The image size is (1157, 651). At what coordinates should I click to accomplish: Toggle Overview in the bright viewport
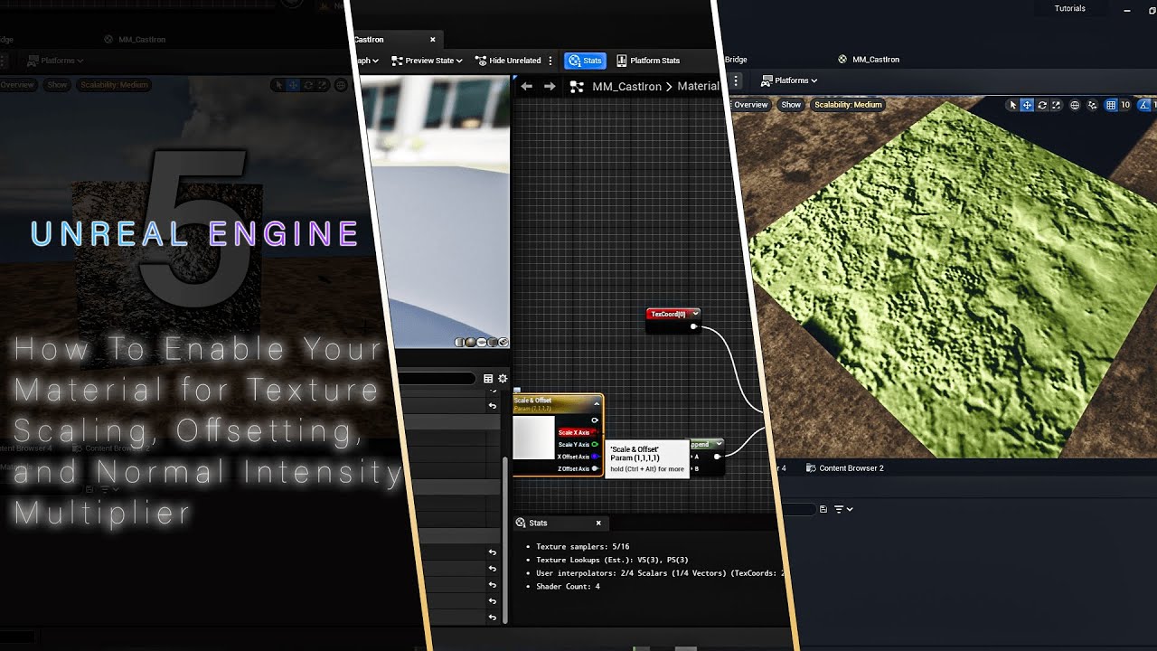tap(750, 105)
